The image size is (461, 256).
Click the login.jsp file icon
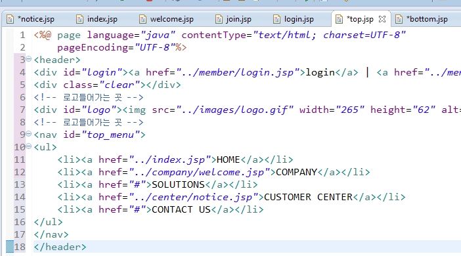(x=276, y=20)
